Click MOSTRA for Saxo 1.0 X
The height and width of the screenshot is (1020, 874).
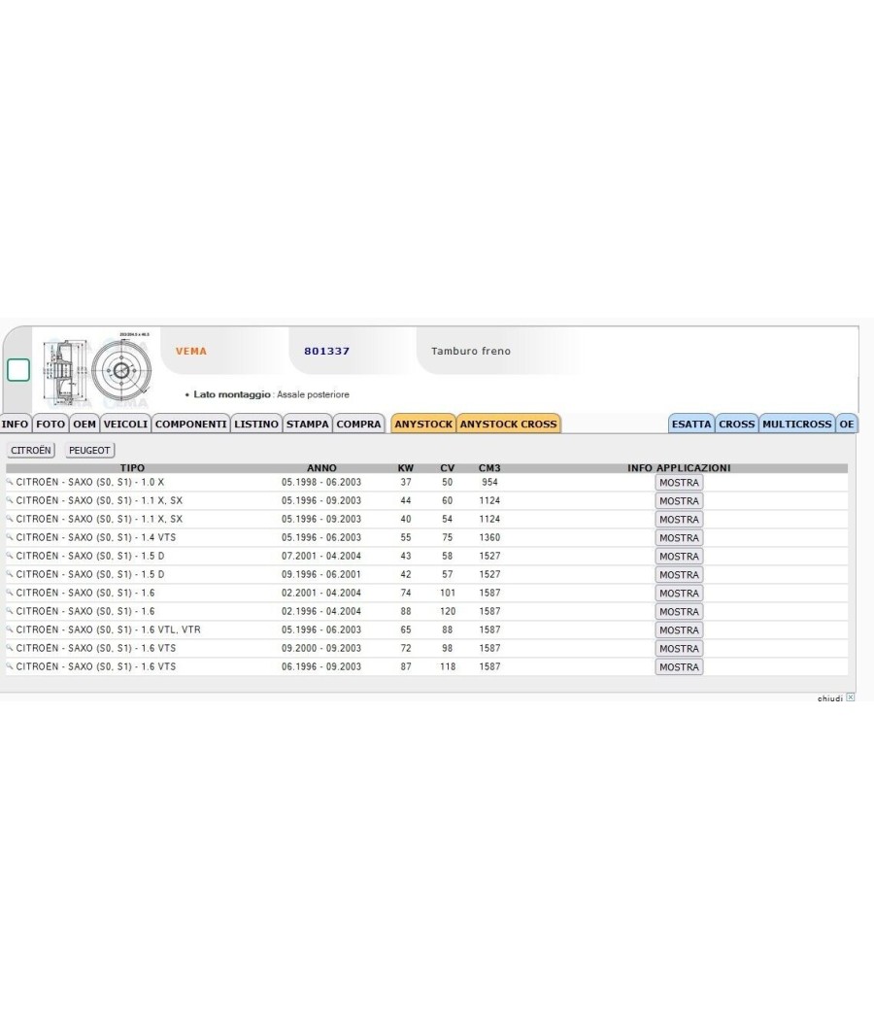point(679,483)
